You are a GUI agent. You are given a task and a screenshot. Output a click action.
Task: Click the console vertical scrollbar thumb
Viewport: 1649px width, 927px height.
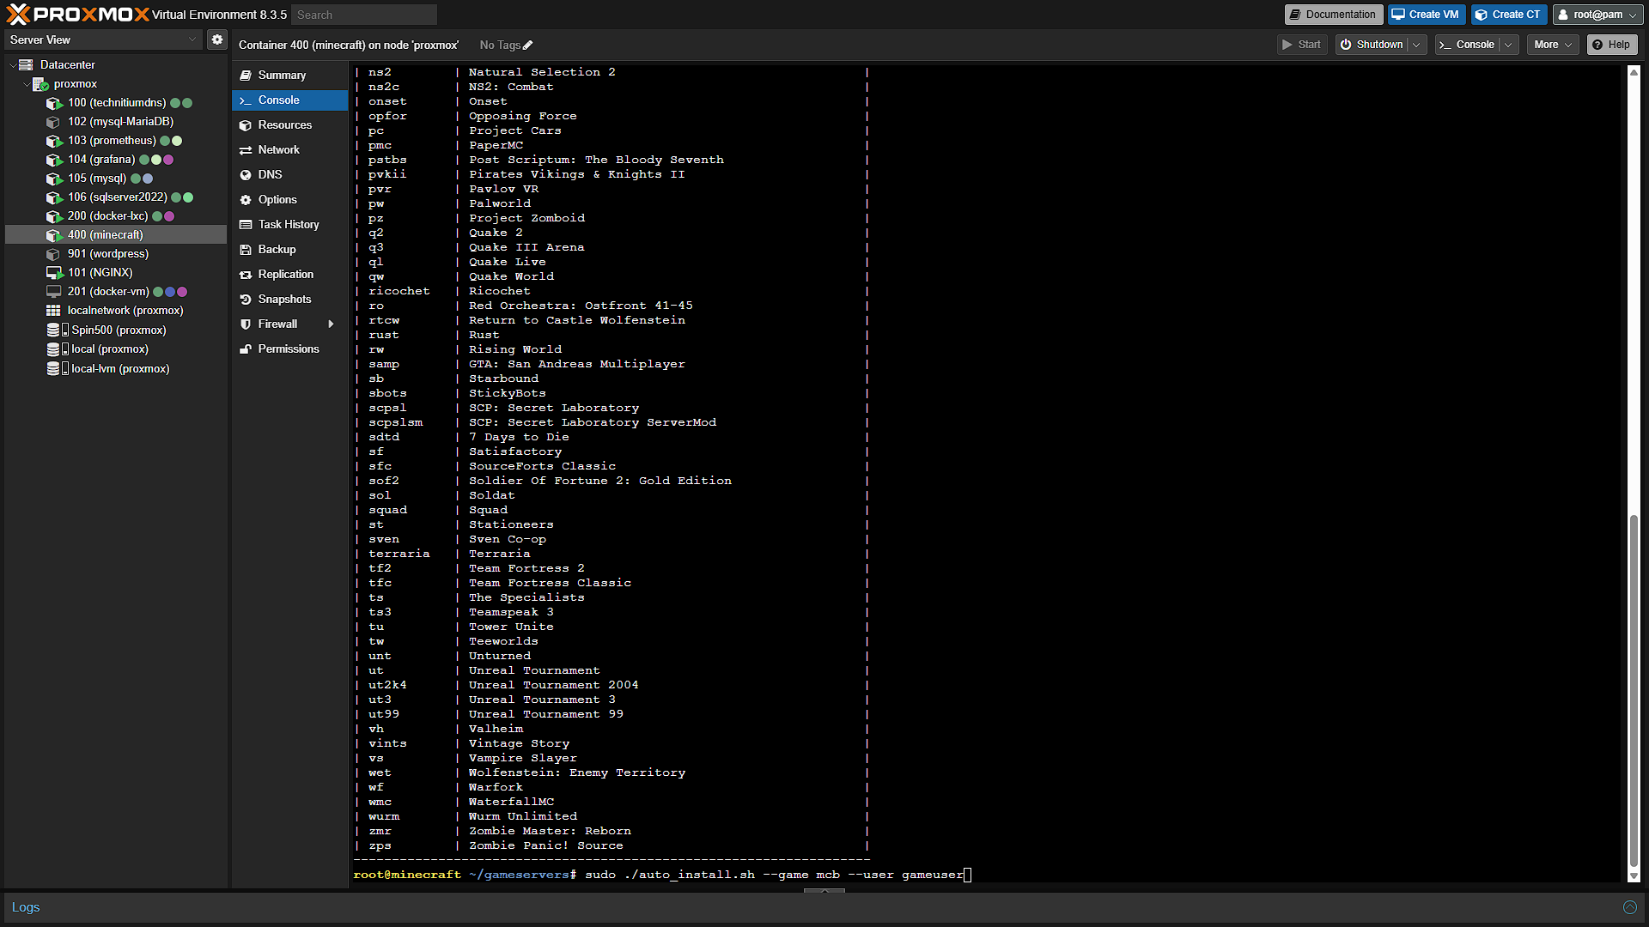1634,691
